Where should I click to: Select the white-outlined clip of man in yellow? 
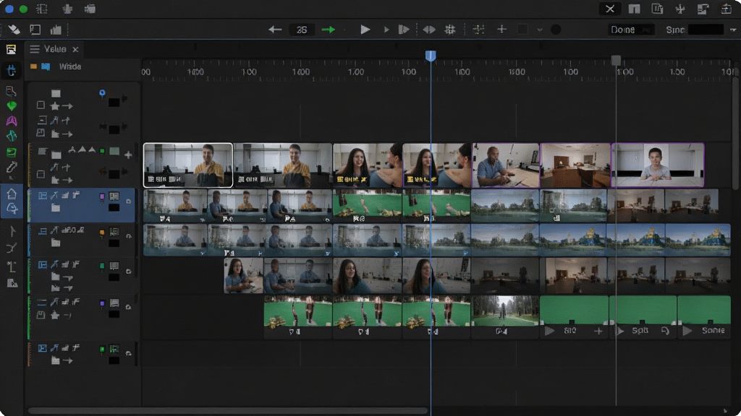tap(188, 165)
